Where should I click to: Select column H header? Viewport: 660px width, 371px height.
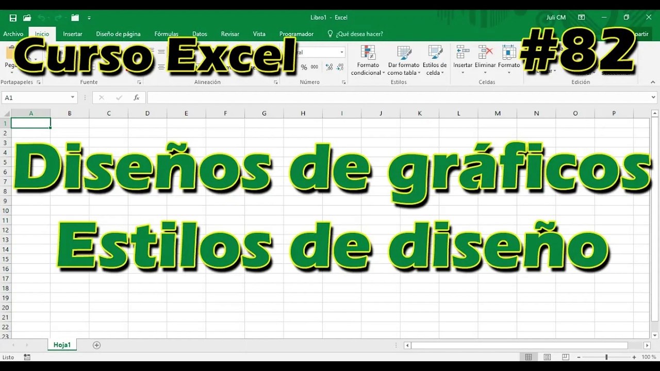[303, 113]
